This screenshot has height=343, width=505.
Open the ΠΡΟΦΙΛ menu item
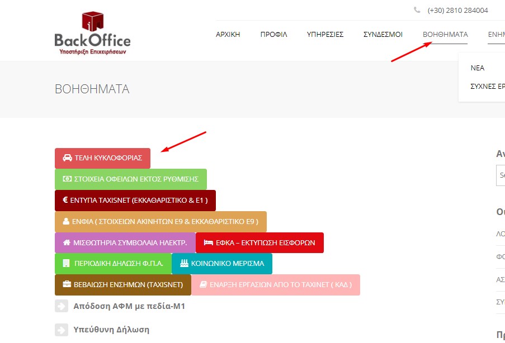tap(273, 35)
